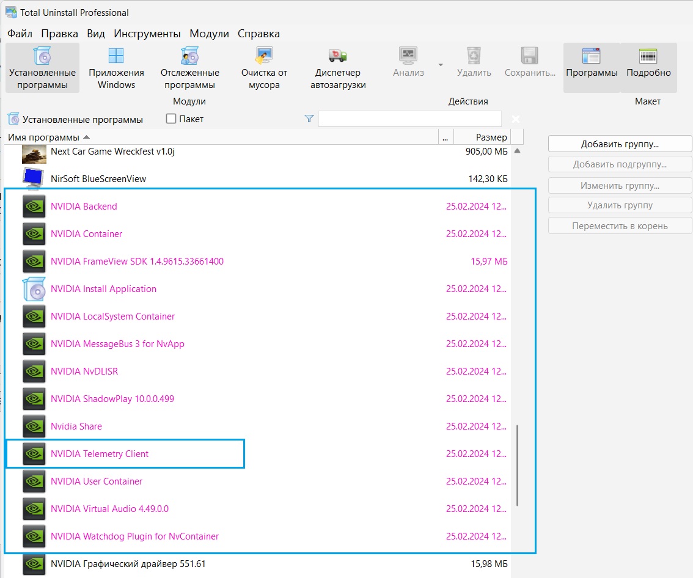Select NVIDIA Container icon
Screen dimensions: 693x578
[x=34, y=234]
